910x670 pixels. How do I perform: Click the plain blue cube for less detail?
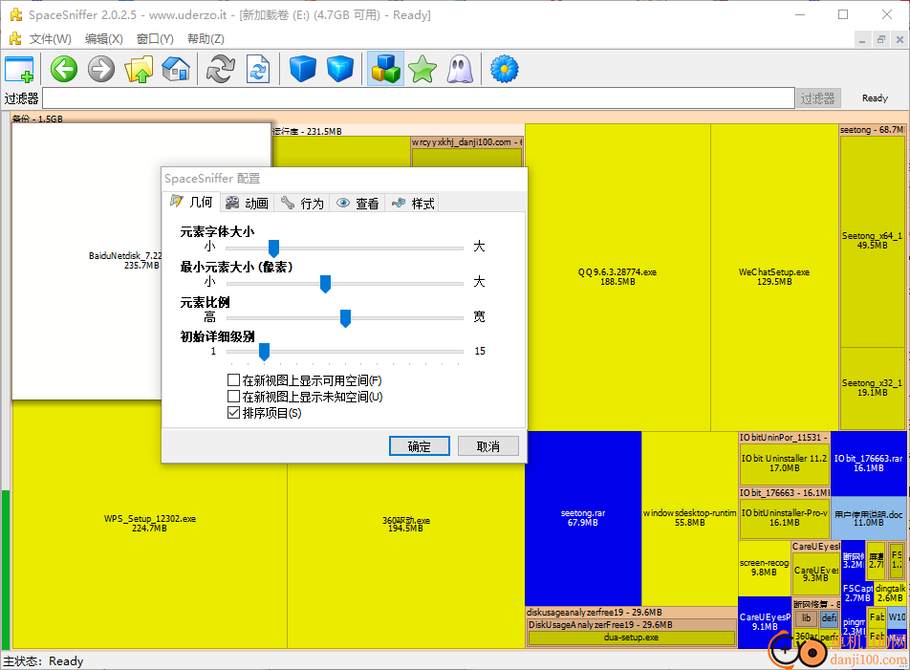click(x=302, y=69)
